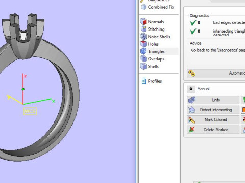Click the Overlaps cube icon
This screenshot has height=183, width=245.
[143, 59]
